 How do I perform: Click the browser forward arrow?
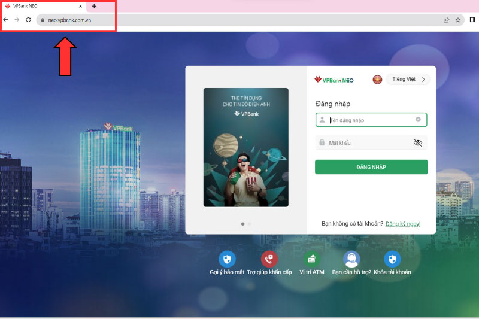pos(17,20)
